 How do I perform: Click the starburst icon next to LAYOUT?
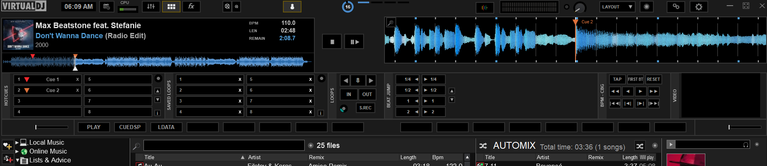(646, 7)
